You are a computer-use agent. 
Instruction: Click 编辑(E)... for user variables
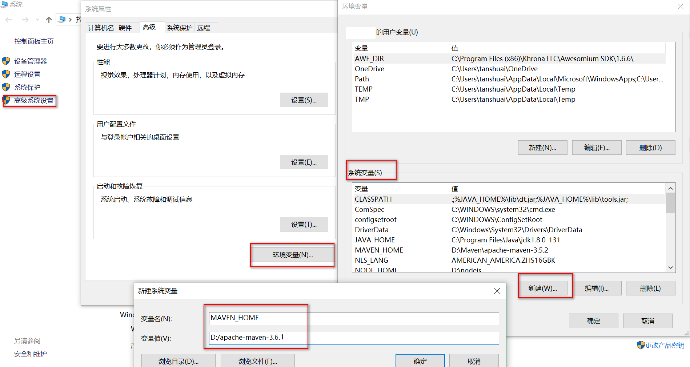coord(597,148)
